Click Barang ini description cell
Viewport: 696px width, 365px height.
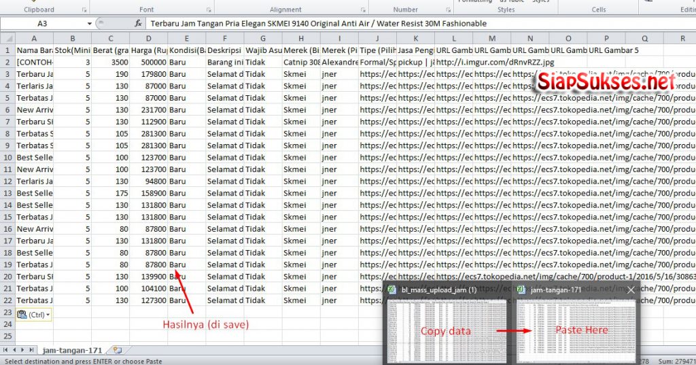(x=225, y=62)
